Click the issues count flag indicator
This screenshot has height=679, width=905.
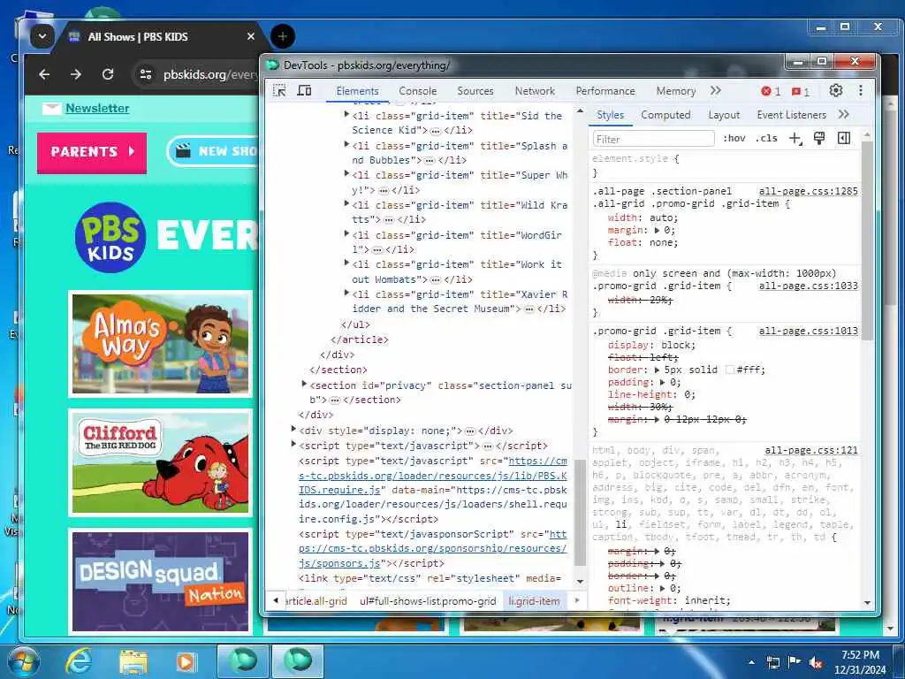click(801, 91)
